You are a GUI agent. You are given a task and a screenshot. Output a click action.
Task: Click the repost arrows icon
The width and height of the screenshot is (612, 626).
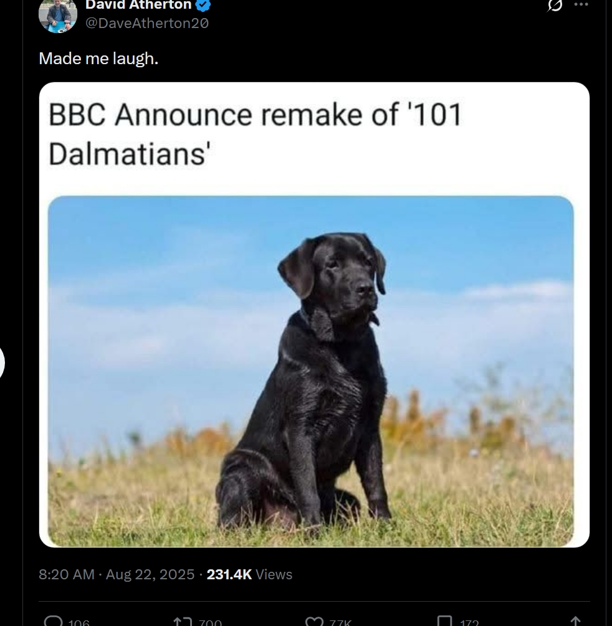click(x=182, y=621)
